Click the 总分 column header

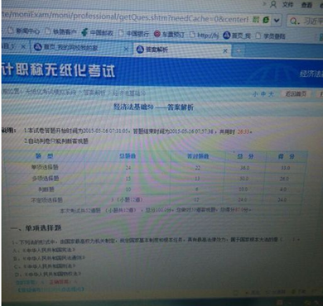[245, 156]
